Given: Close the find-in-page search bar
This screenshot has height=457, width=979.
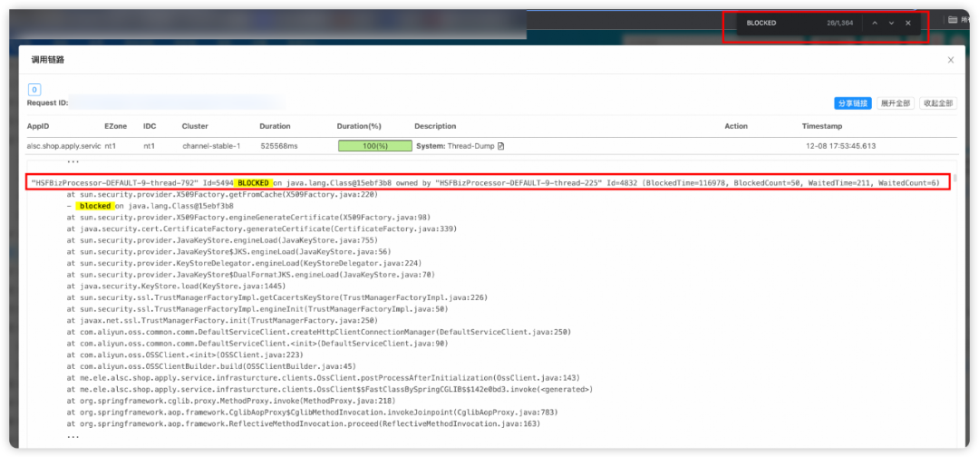Looking at the screenshot, I should pyautogui.click(x=907, y=23).
